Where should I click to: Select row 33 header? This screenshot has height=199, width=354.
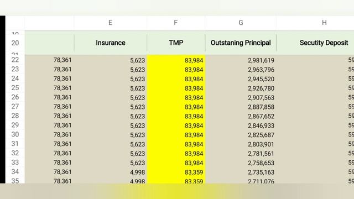(15, 163)
